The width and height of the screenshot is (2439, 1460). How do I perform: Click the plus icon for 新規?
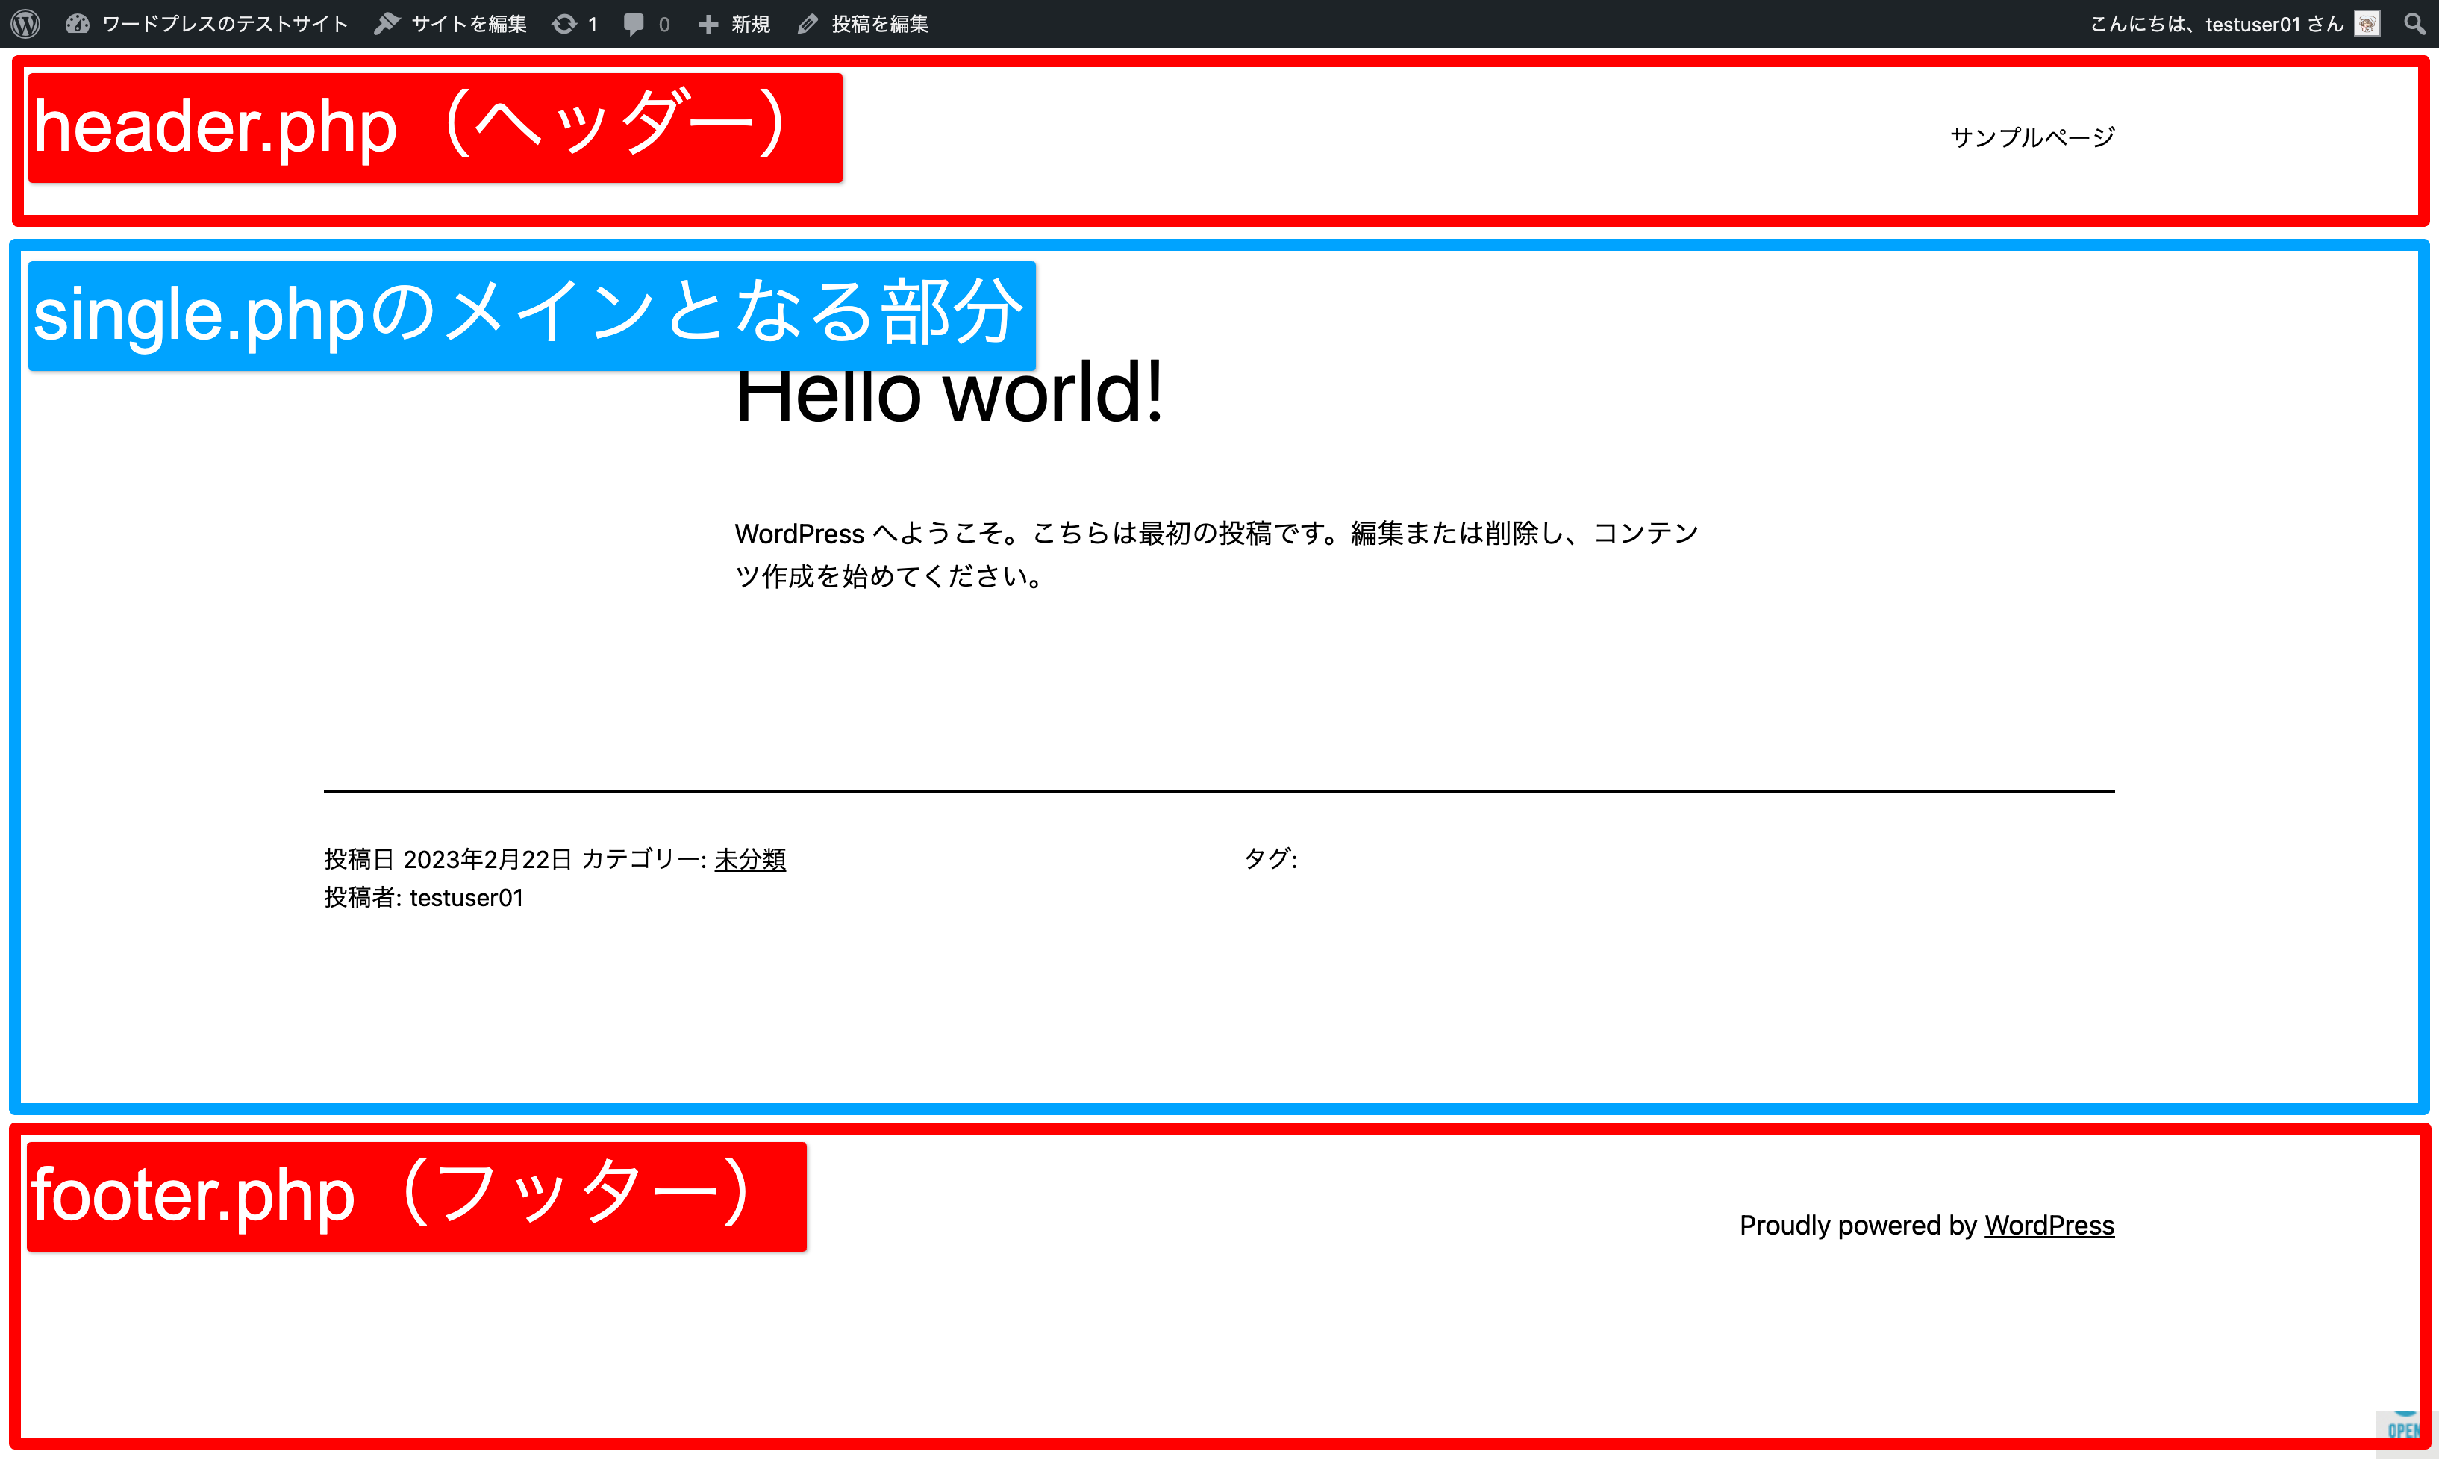click(708, 24)
